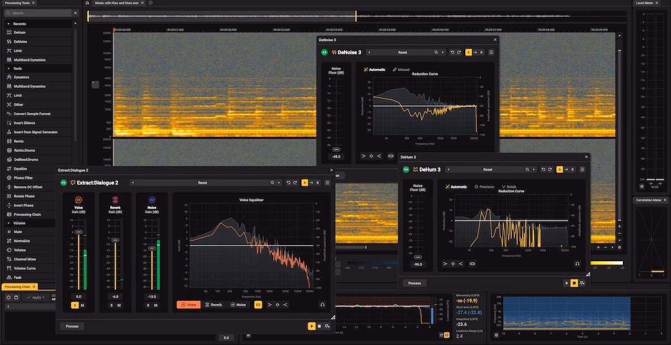Open the Reset preset list in Extract:Dialogue 2
This screenshot has width=671, height=345.
(x=202, y=182)
